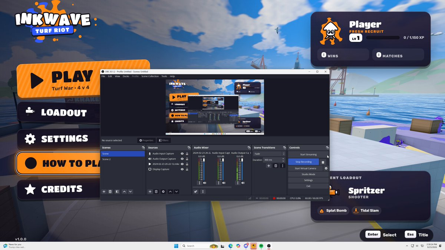Open the Scene Collection menu

point(150,76)
